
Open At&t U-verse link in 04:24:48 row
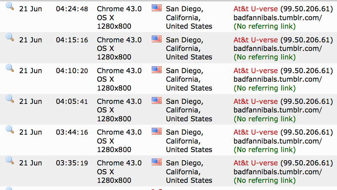pos(256,9)
